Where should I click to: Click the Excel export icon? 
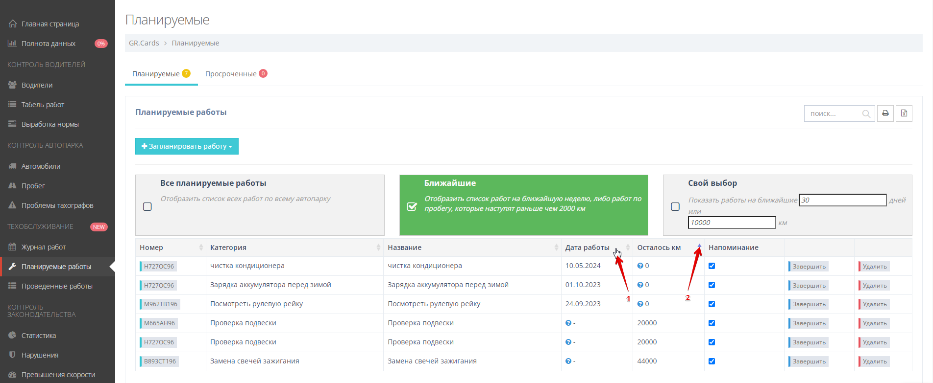tap(904, 113)
